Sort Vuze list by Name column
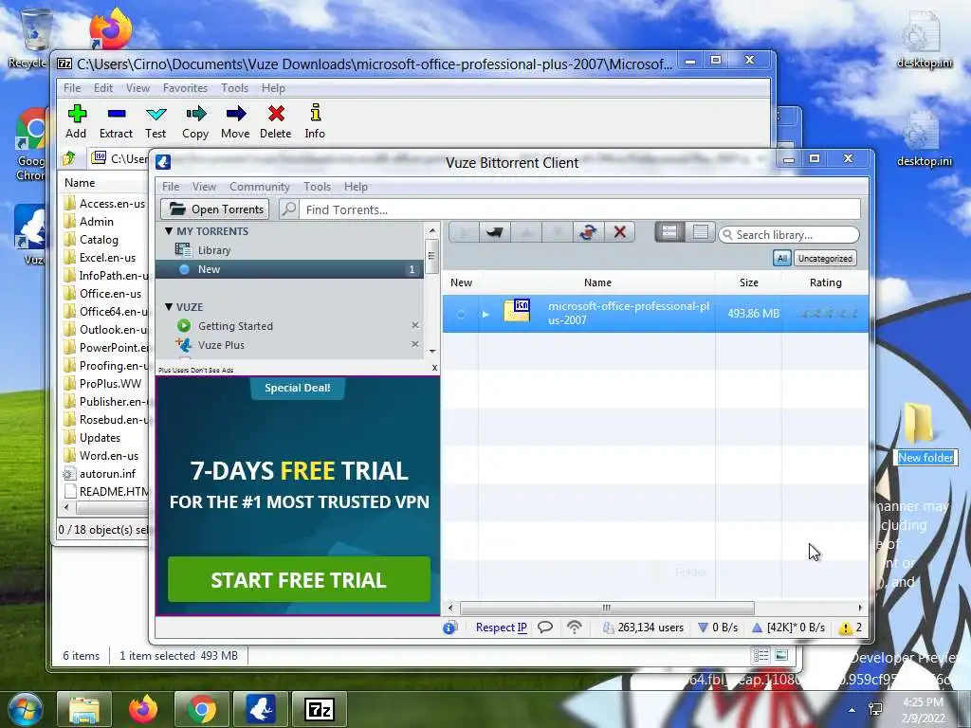This screenshot has height=728, width=971. [x=597, y=282]
